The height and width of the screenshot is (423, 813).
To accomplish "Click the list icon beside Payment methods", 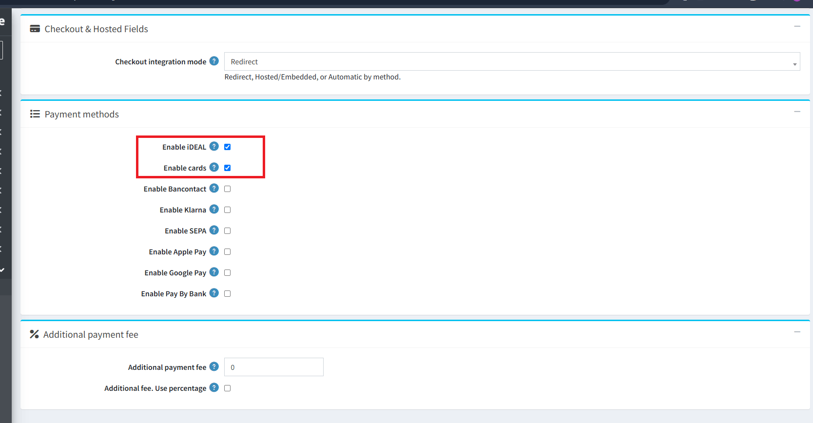I will pyautogui.click(x=35, y=114).
